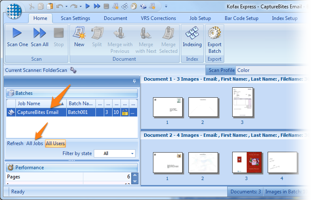Screen dimensions: 311x200
Task: Click the Scan All ribbon button
Action: 40,37
